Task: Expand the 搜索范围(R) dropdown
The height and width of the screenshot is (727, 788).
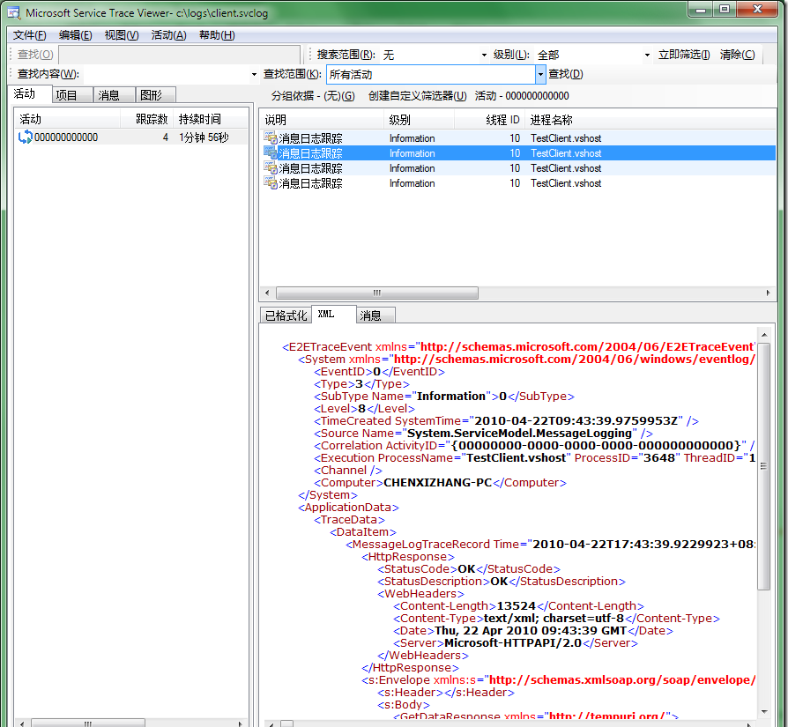Action: pyautogui.click(x=484, y=55)
